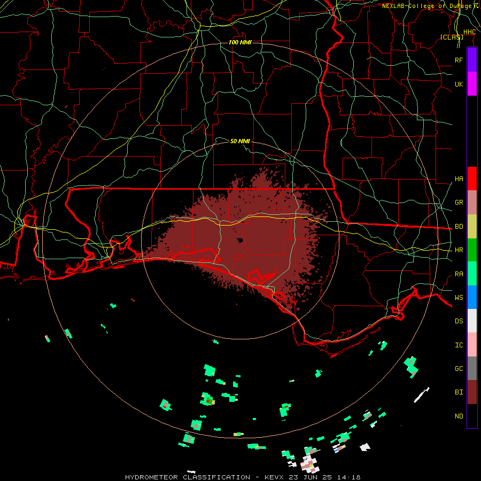Click the BI legend label
The image size is (481, 481).
459,392
